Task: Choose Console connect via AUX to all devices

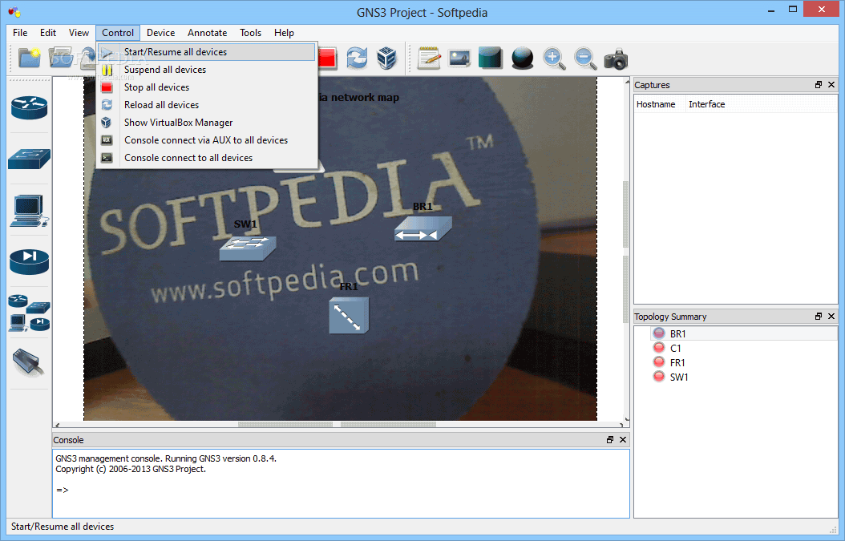Action: (x=206, y=140)
